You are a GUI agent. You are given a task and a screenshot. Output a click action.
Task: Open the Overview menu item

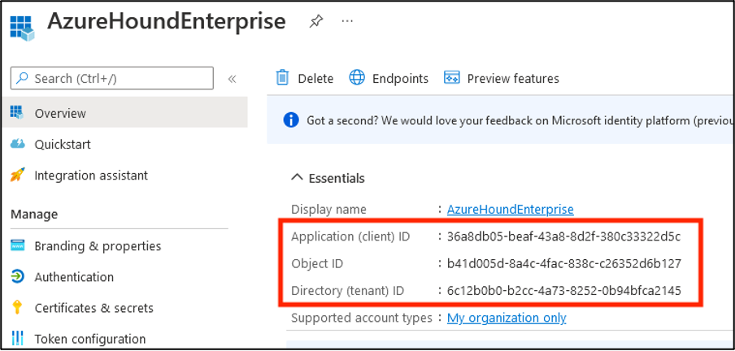[x=60, y=114]
